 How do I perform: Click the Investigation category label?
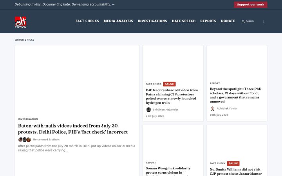(x=28, y=119)
